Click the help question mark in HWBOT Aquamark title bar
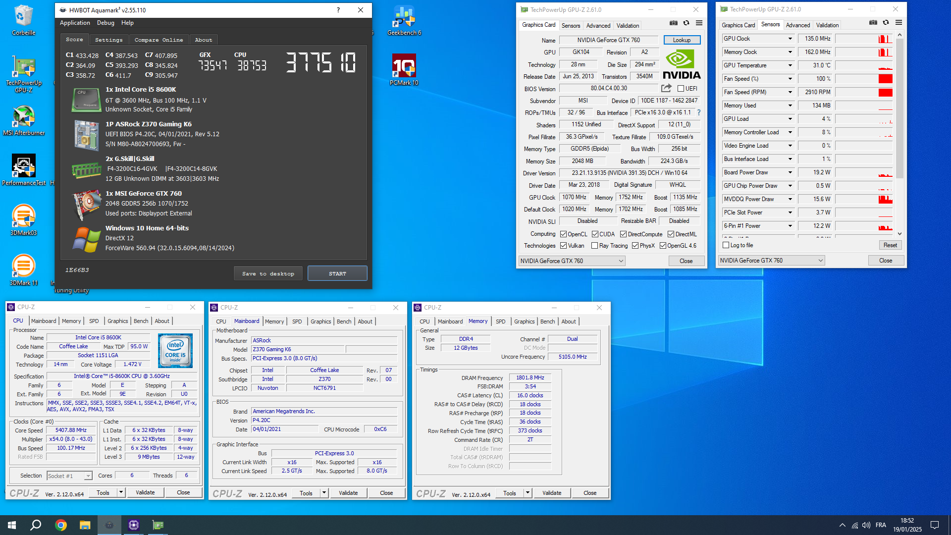This screenshot has width=951, height=535. point(338,10)
